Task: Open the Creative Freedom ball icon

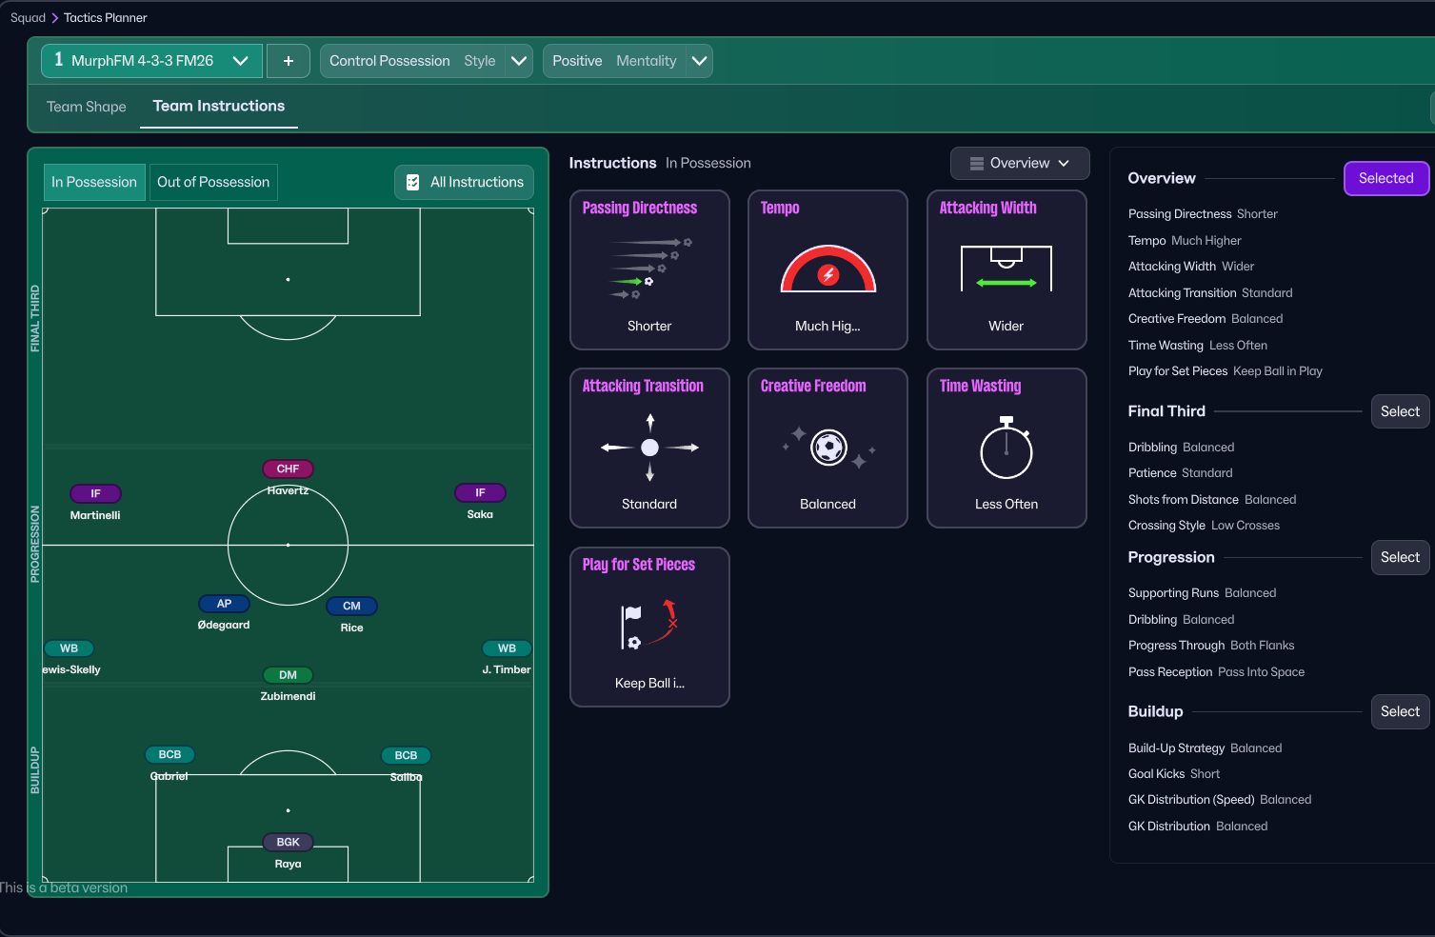Action: 827,447
